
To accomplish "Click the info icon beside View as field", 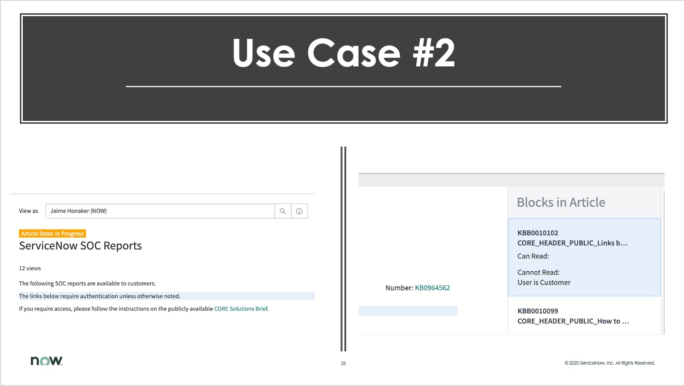I will (299, 211).
